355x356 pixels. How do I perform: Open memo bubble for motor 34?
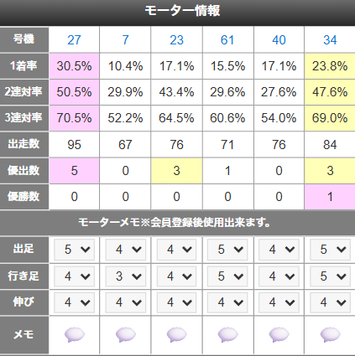[330, 334]
